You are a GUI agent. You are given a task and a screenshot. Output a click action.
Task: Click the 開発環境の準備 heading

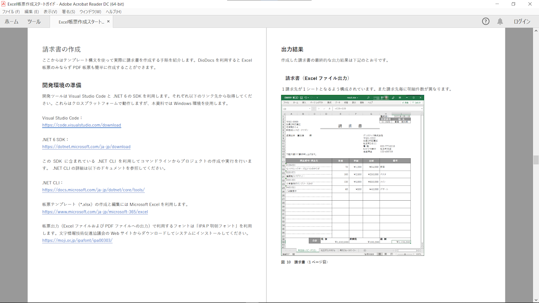click(62, 85)
